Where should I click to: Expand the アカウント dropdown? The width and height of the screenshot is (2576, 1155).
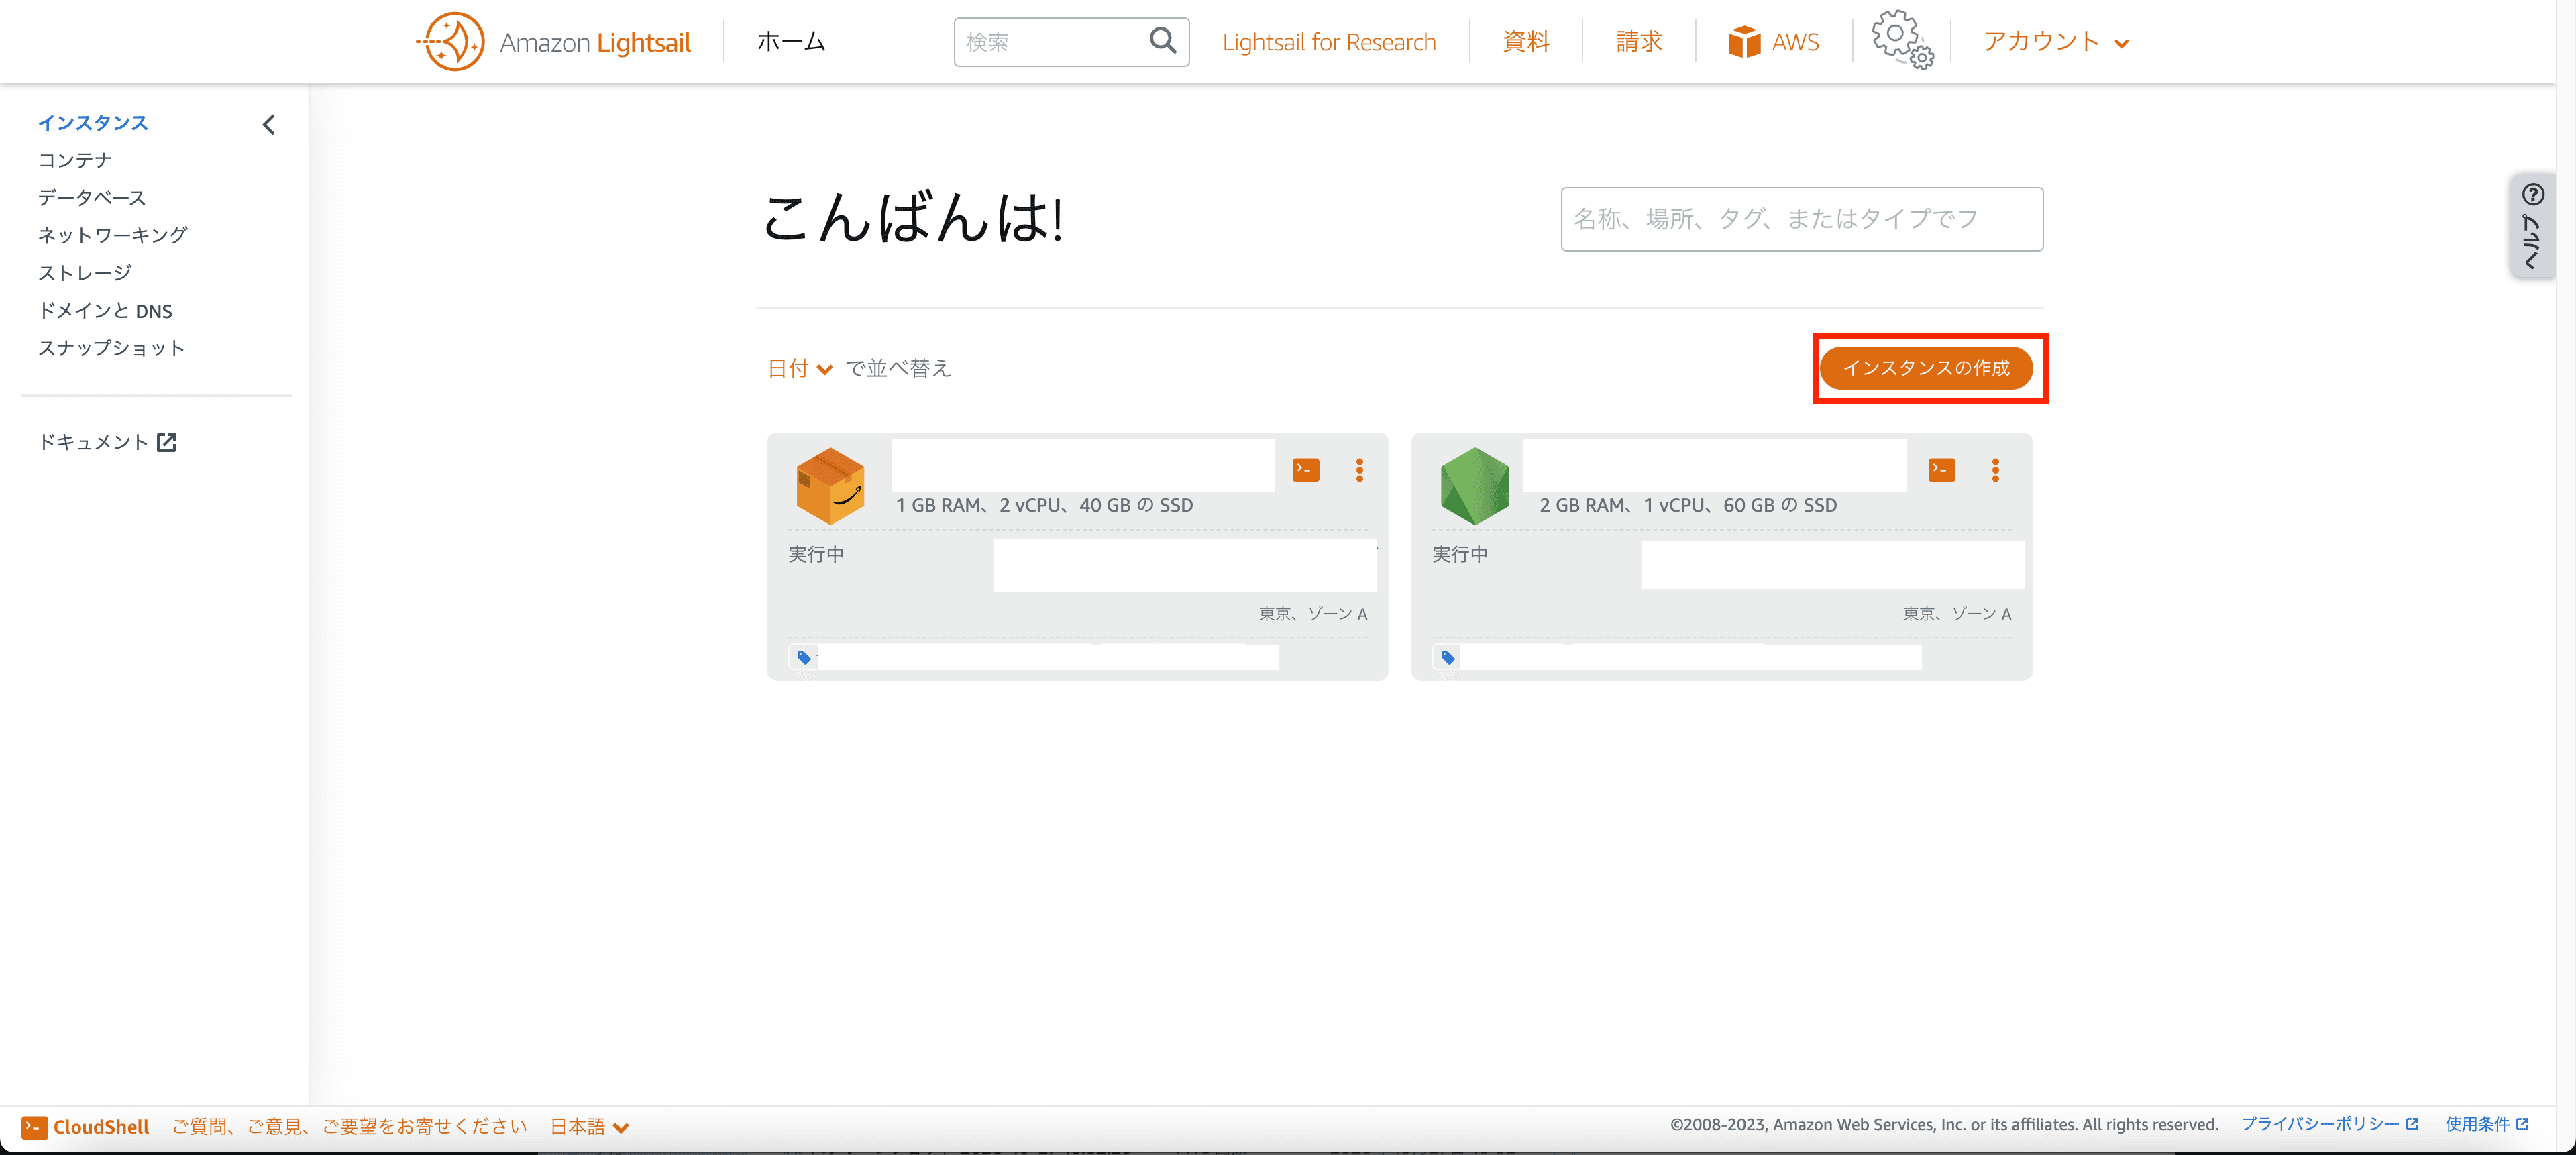pos(2056,42)
